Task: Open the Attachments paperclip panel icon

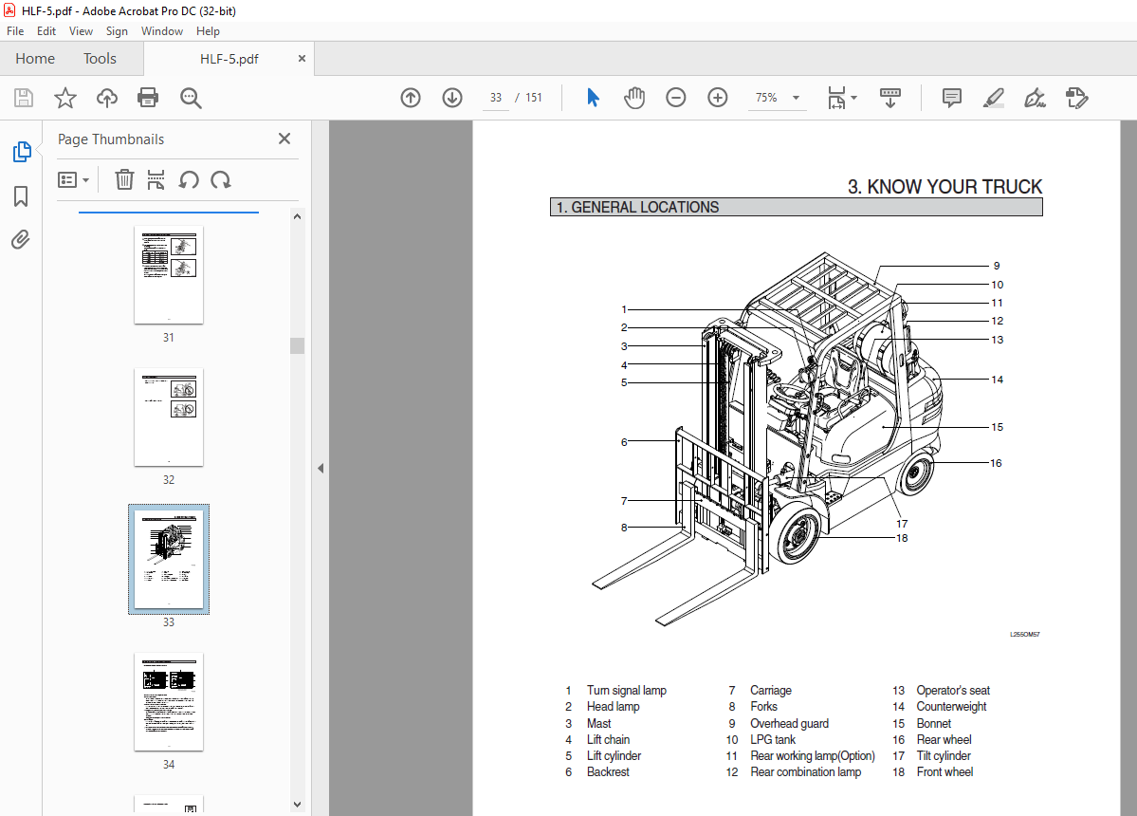Action: point(21,239)
